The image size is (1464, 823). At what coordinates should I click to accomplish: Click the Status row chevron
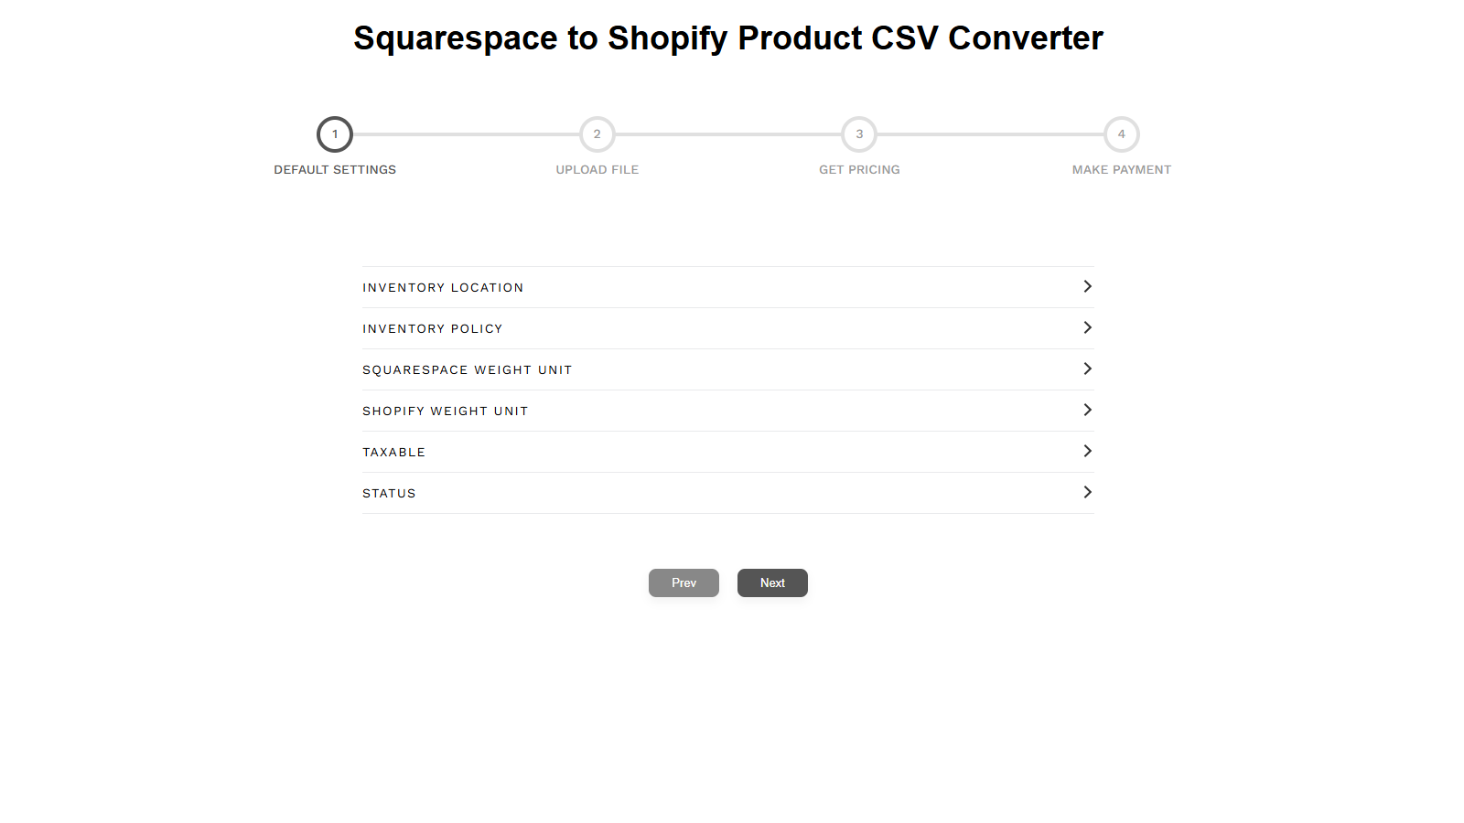click(x=1087, y=492)
